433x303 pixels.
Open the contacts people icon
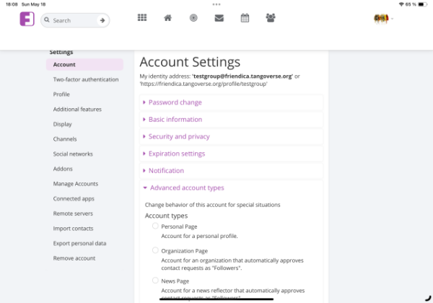(x=271, y=18)
